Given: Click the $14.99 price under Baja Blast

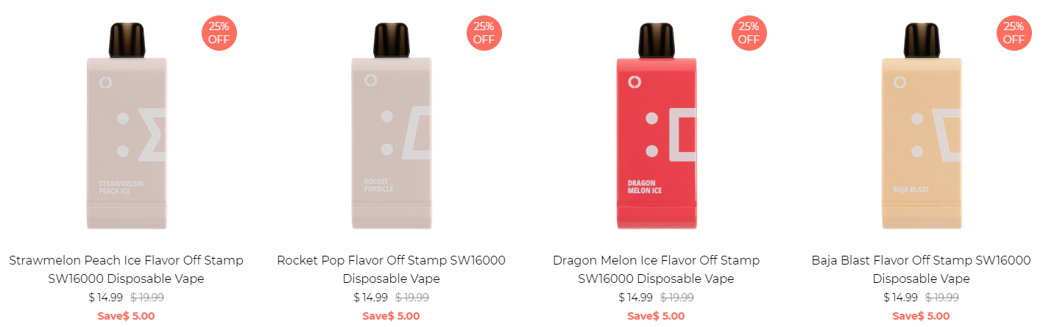Looking at the screenshot, I should (900, 298).
